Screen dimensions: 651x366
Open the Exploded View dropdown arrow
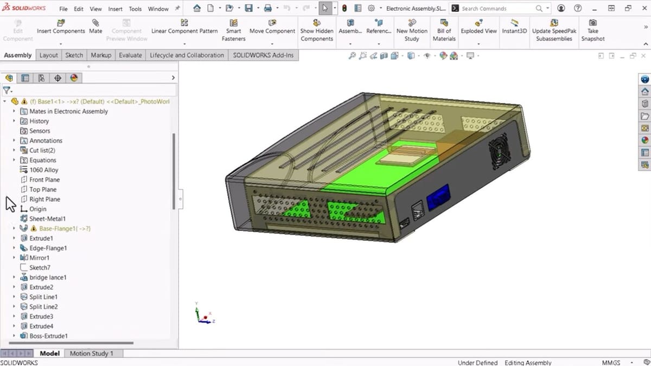(x=478, y=44)
